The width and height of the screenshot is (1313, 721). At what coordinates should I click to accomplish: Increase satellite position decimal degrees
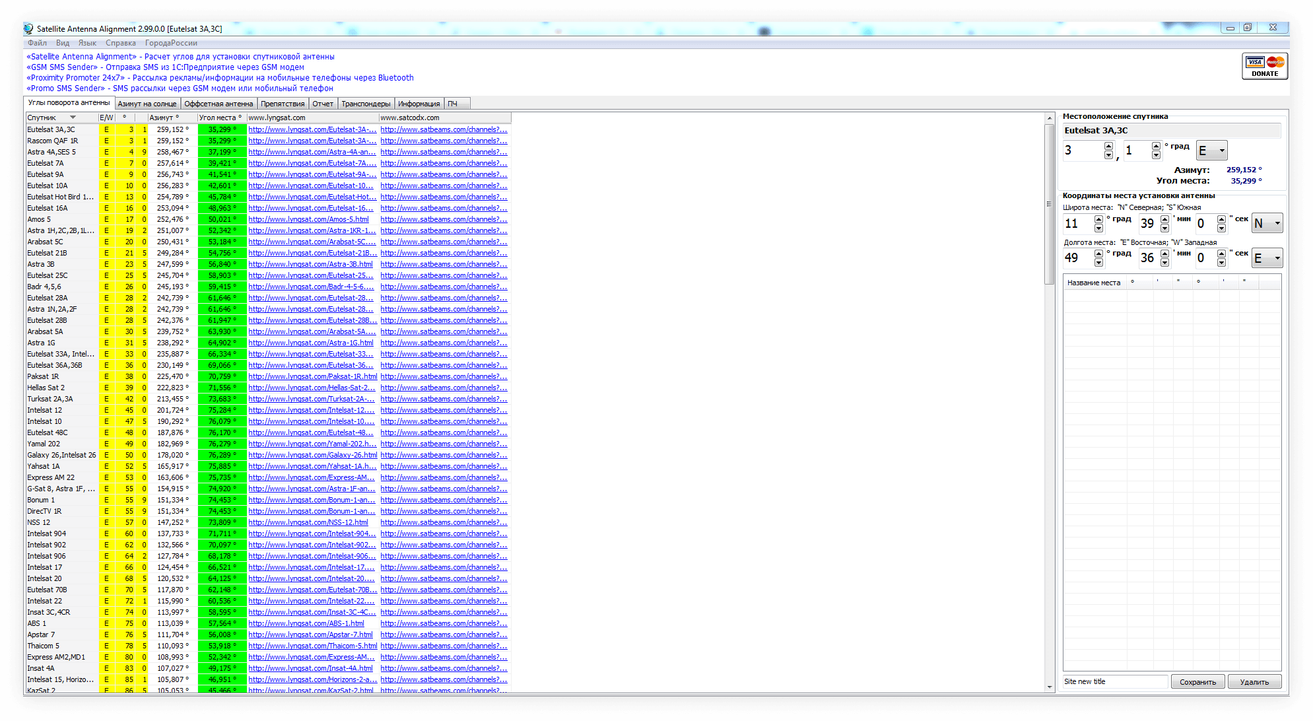click(x=1156, y=146)
